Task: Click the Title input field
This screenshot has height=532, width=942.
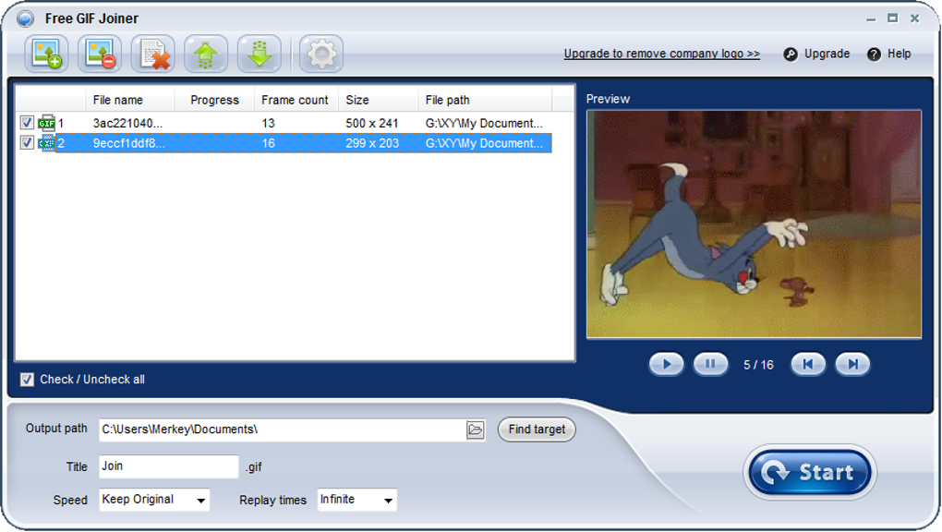Action: click(x=169, y=466)
